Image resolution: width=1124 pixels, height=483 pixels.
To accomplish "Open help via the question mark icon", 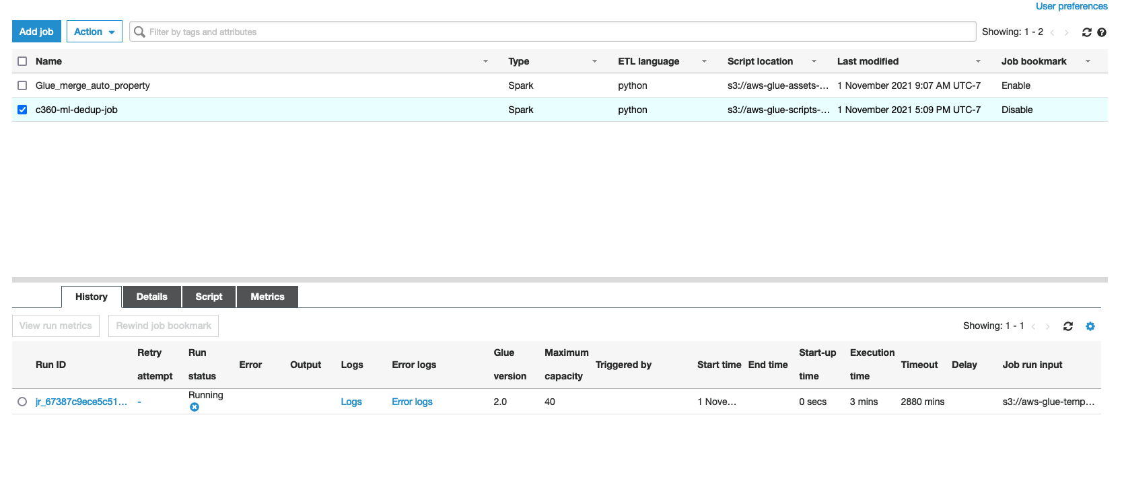I will (1102, 32).
